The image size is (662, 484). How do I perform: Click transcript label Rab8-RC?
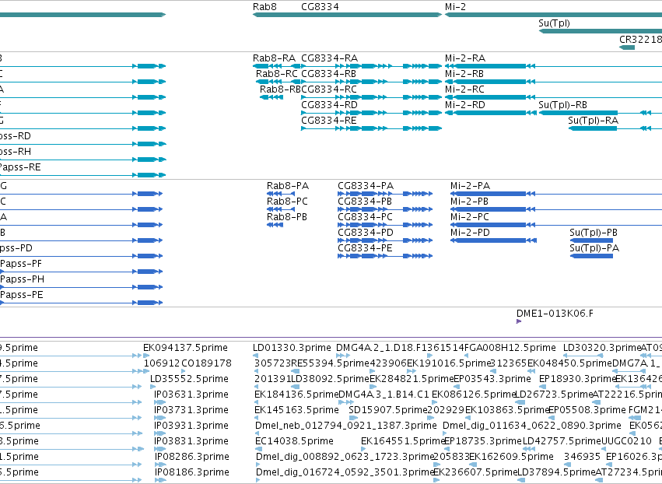(x=277, y=73)
